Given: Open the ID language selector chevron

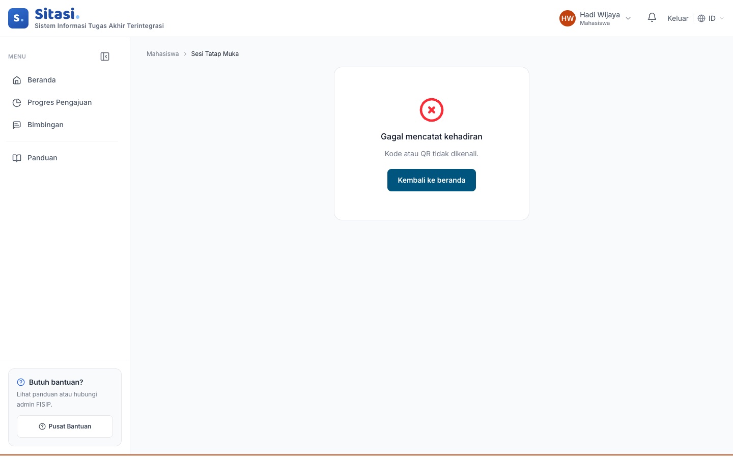Looking at the screenshot, I should pos(722,18).
